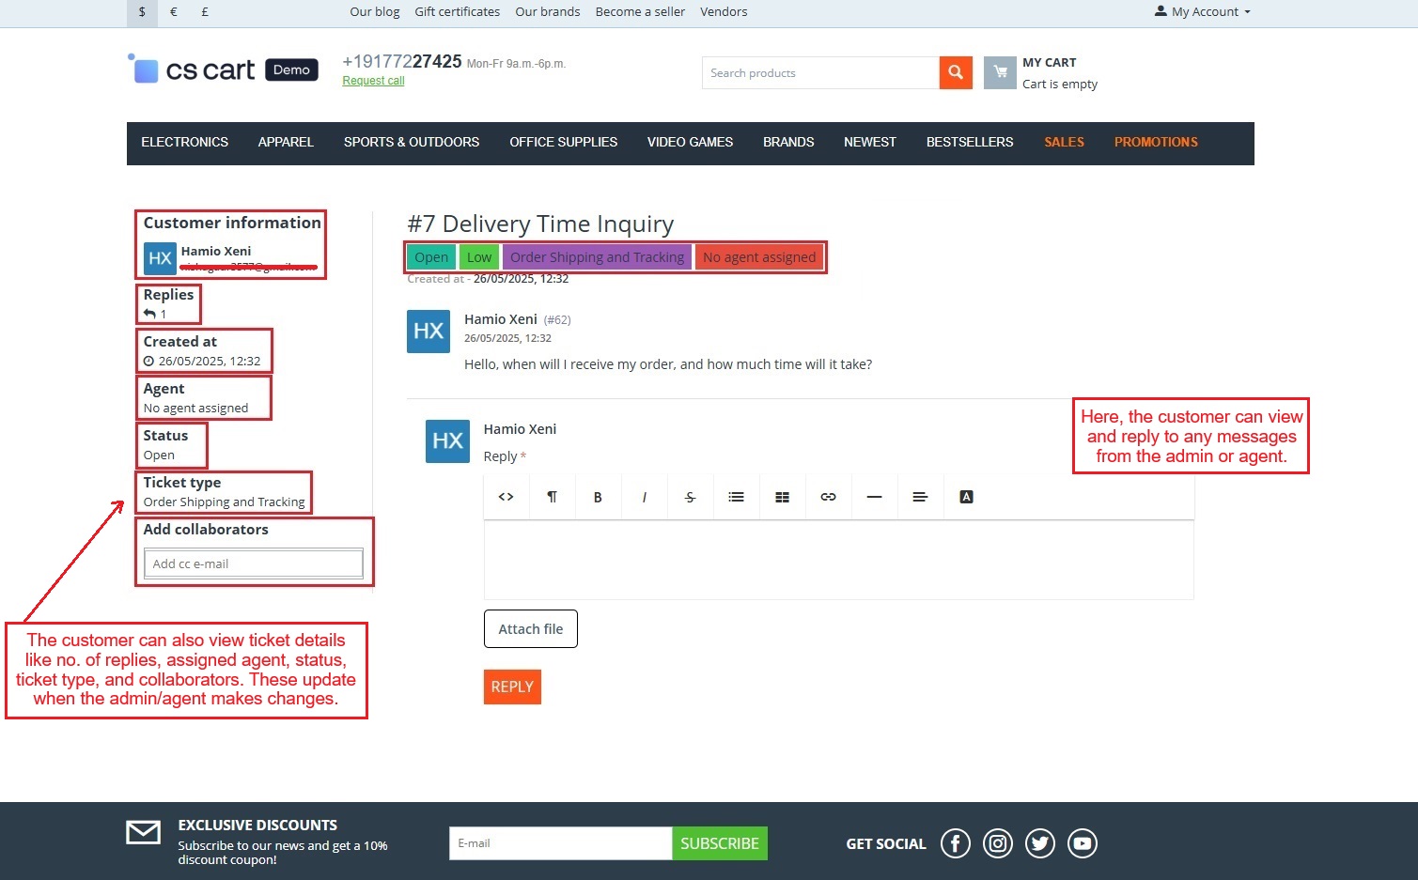Apply strikethrough formatting in editor
Screen dimensions: 1418x880
pos(690,497)
